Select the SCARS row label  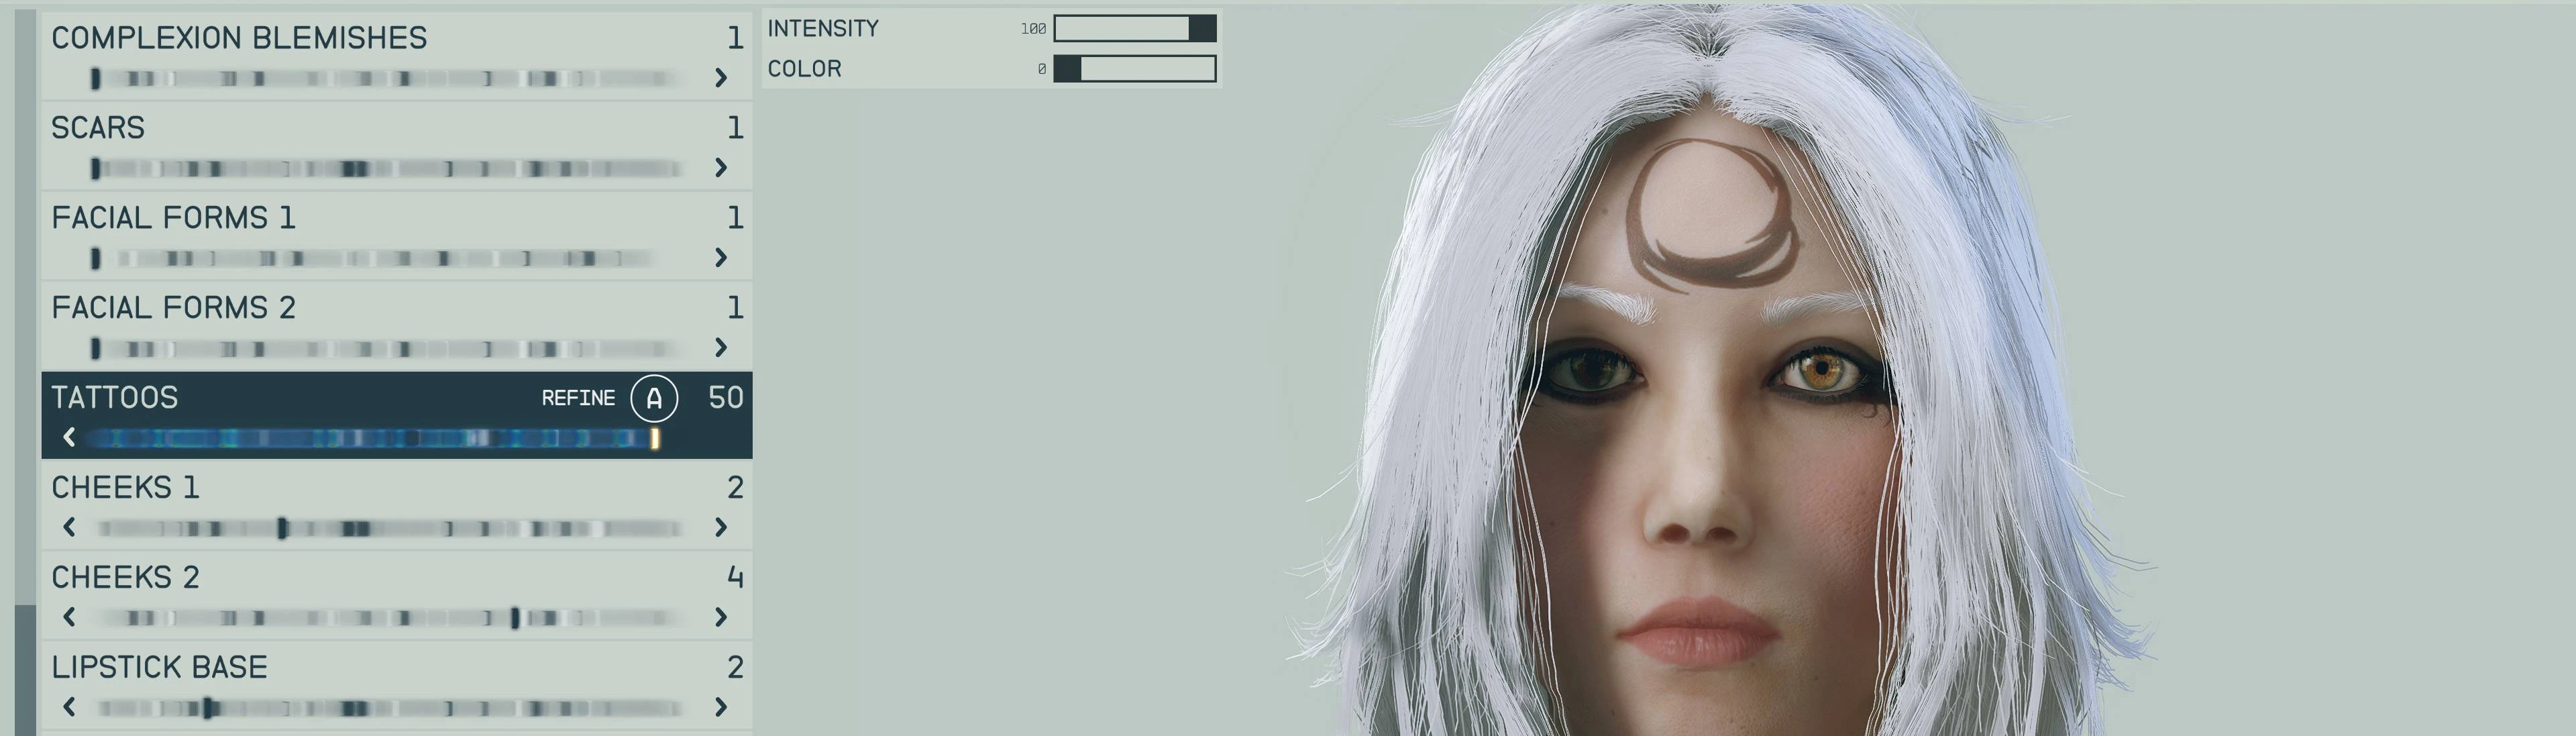tap(98, 128)
